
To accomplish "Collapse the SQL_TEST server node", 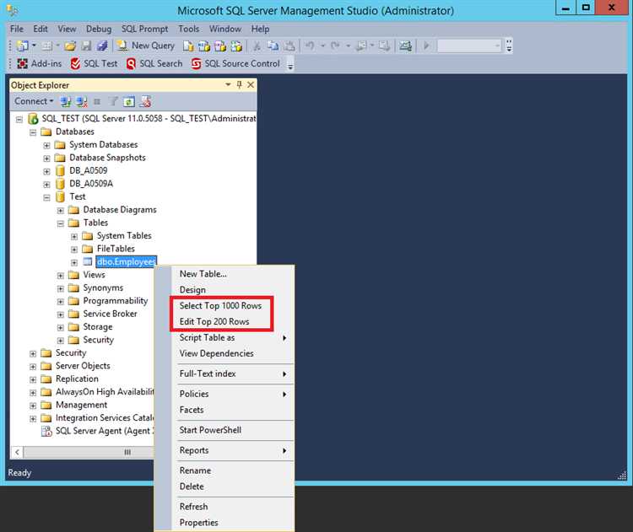I will point(19,120).
